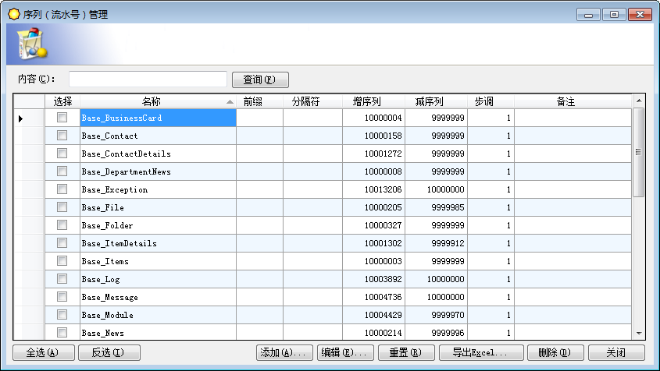This screenshot has width=660, height=371.
Task: Click the value 10013206 cell
Action: 374,189
